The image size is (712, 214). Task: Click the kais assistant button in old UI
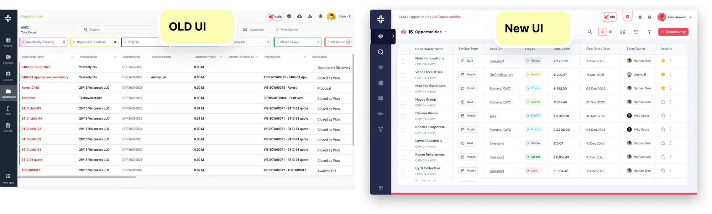point(275,16)
